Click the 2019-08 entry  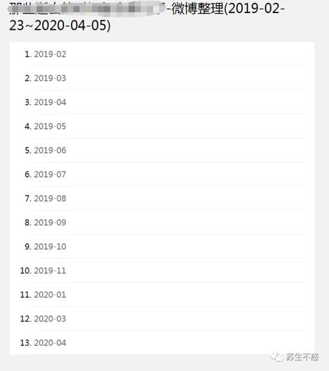50,198
